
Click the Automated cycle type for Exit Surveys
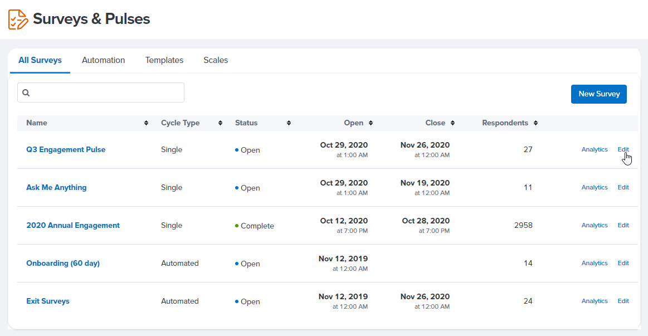[x=180, y=301]
